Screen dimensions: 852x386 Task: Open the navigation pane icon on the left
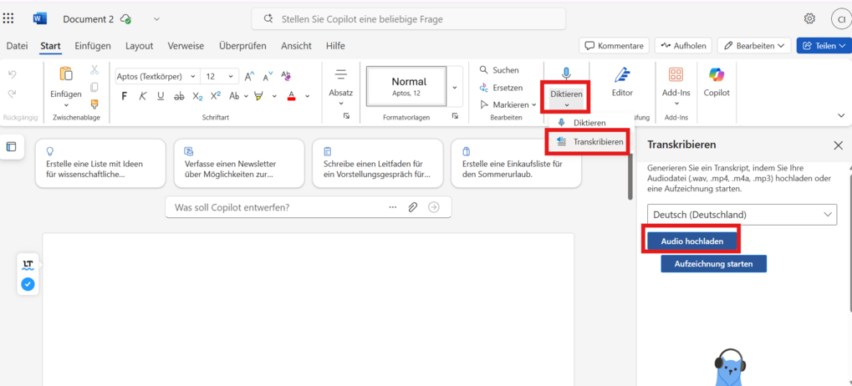[x=12, y=146]
